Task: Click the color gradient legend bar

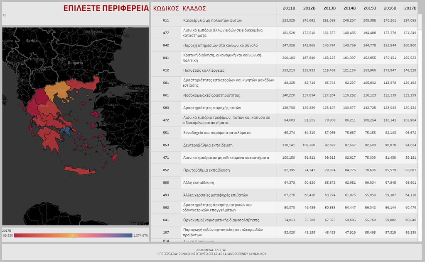Action: [x=73, y=235]
